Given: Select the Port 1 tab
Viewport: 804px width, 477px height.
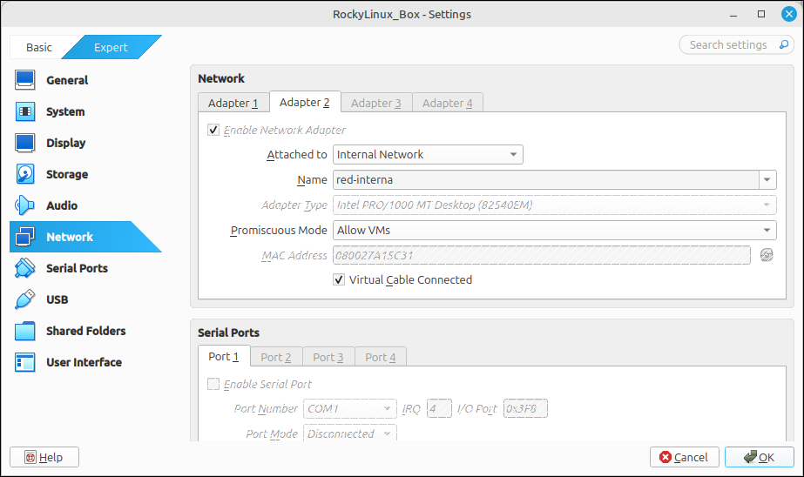Looking at the screenshot, I should point(224,356).
